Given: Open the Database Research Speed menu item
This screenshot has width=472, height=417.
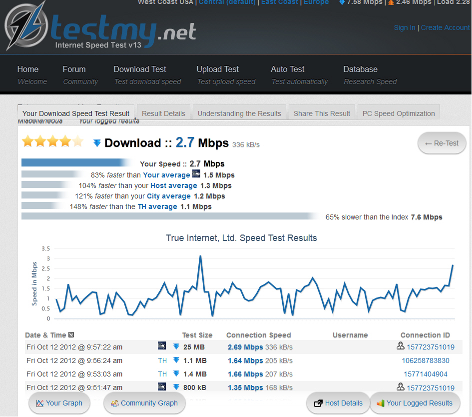Looking at the screenshot, I should tap(370, 75).
